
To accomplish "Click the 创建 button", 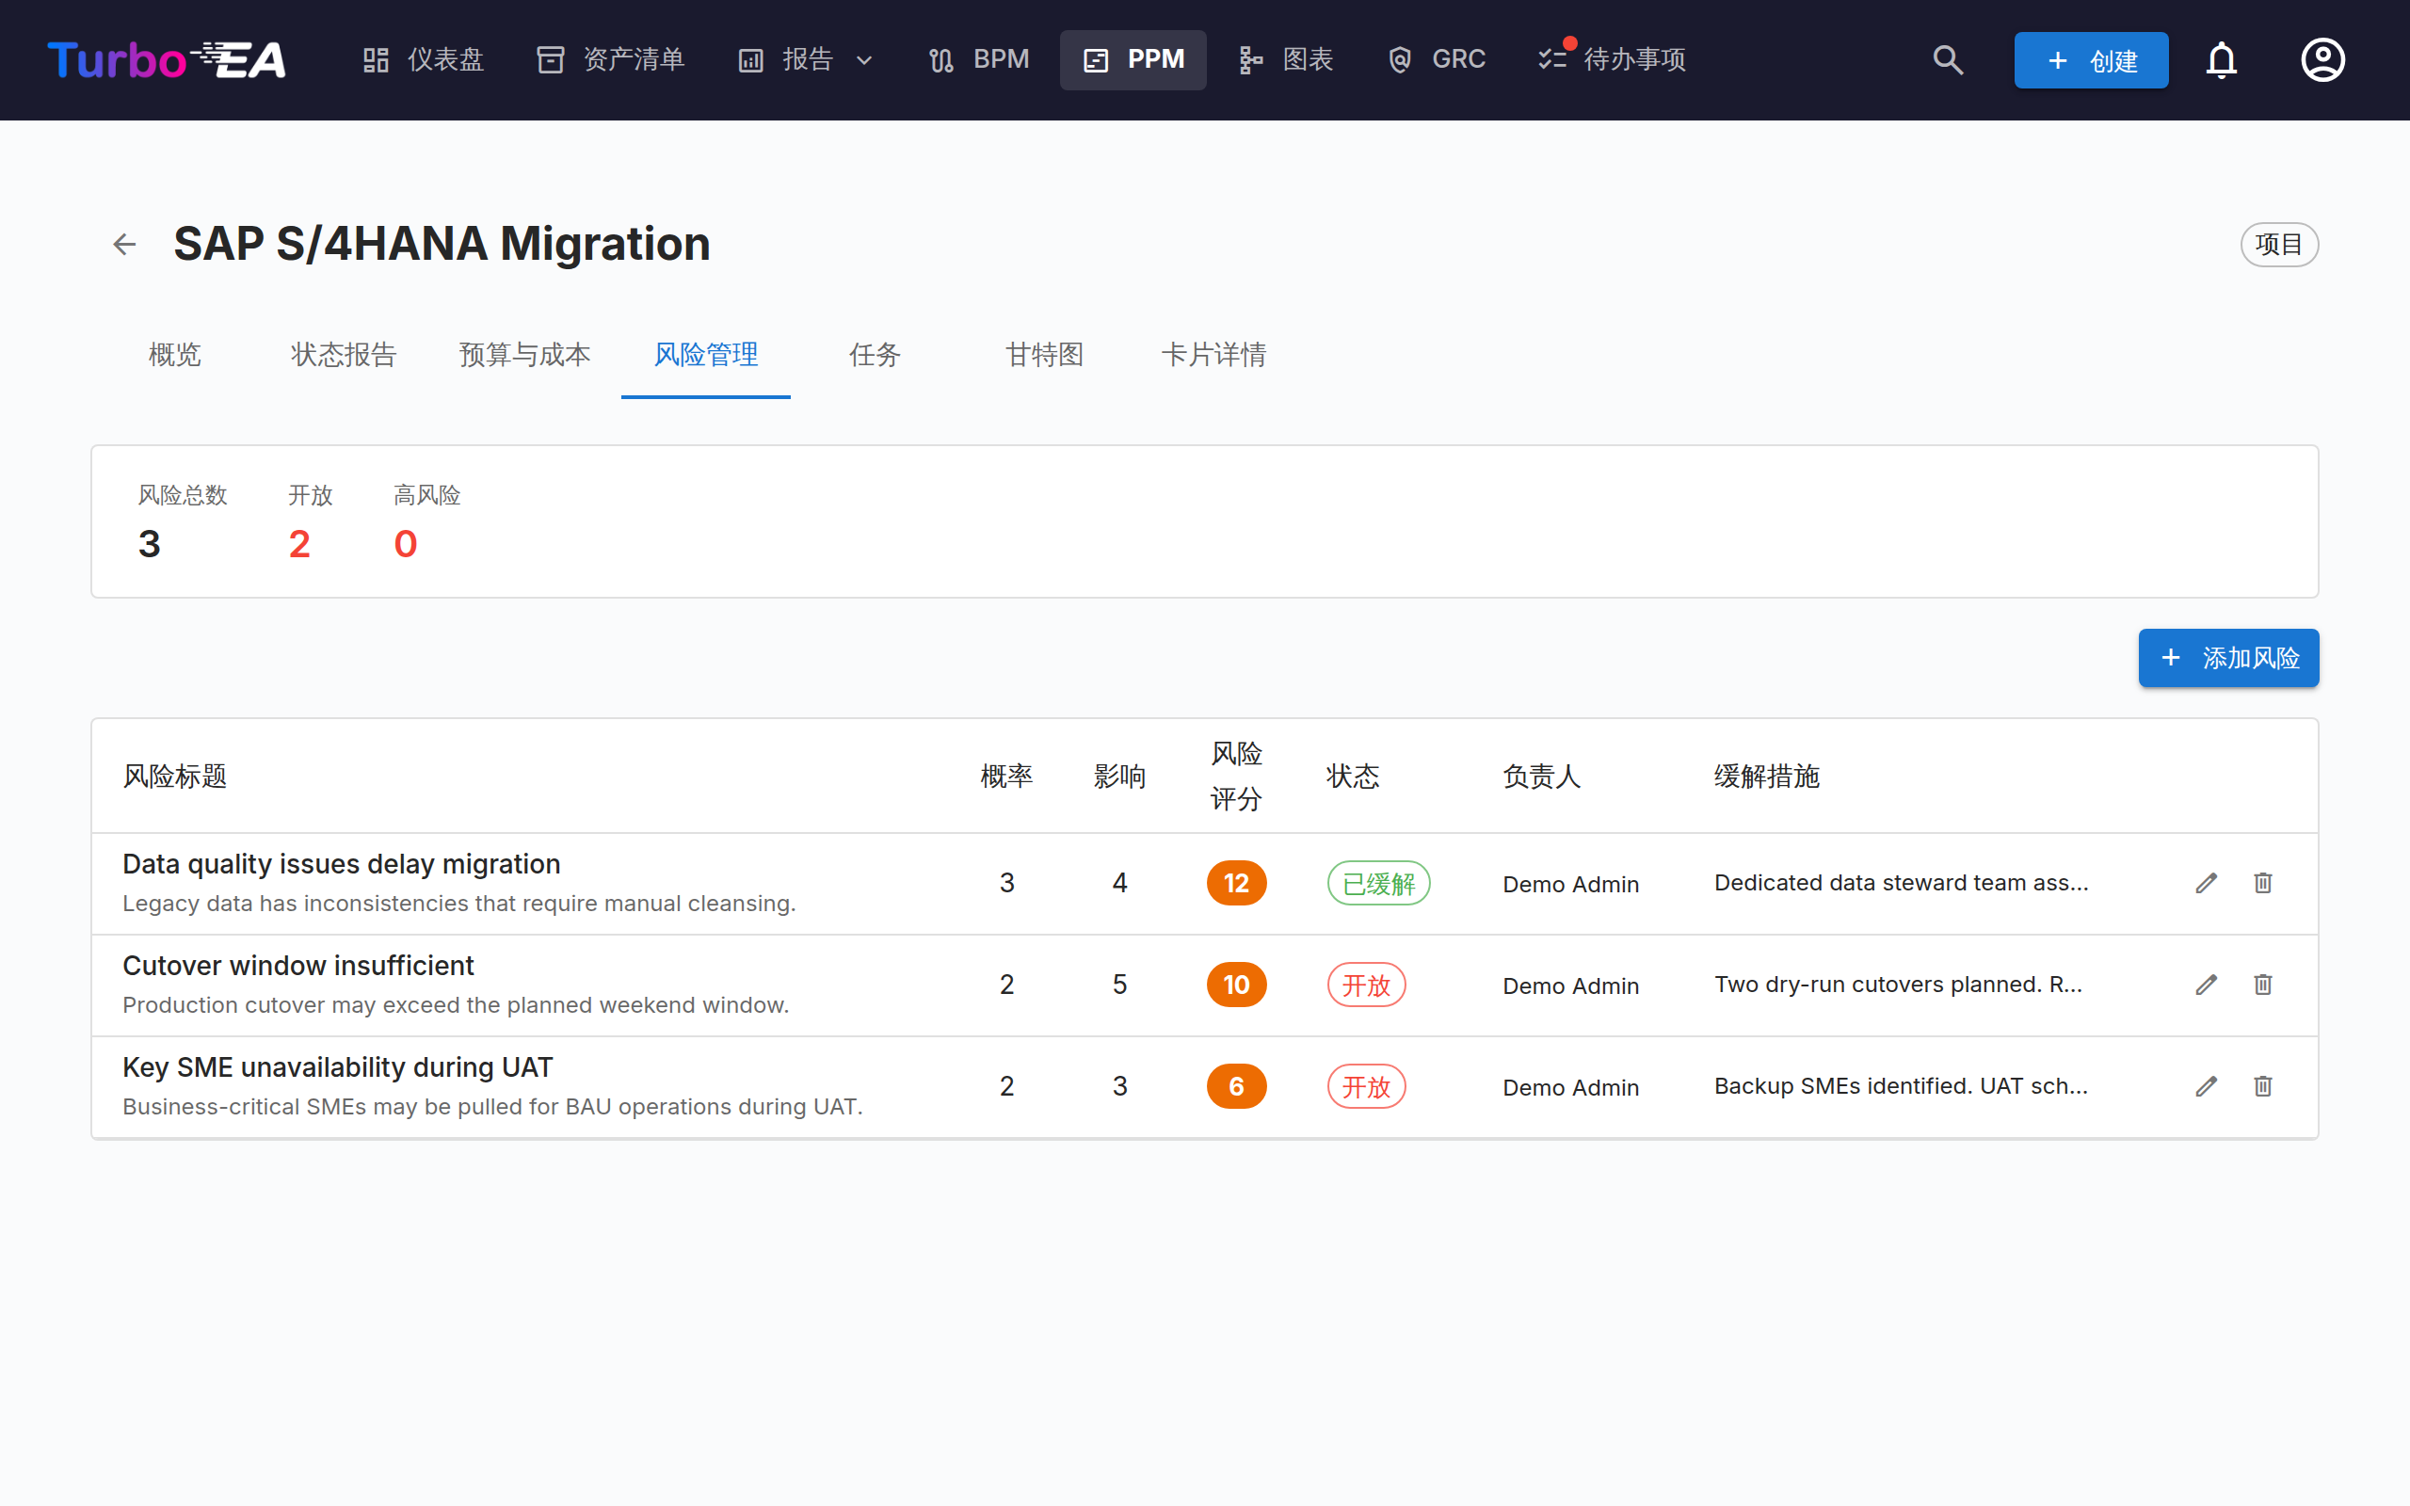I will (x=2090, y=59).
